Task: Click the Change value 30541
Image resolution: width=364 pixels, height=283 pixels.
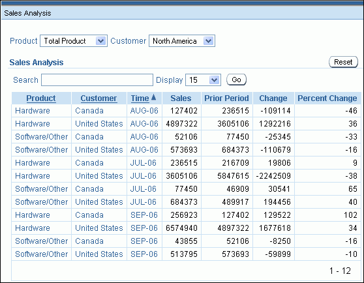Action: point(279,189)
